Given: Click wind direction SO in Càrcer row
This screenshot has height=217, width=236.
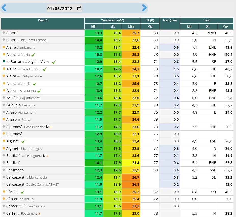Looking at the screenshot, I should click(x=208, y=192).
